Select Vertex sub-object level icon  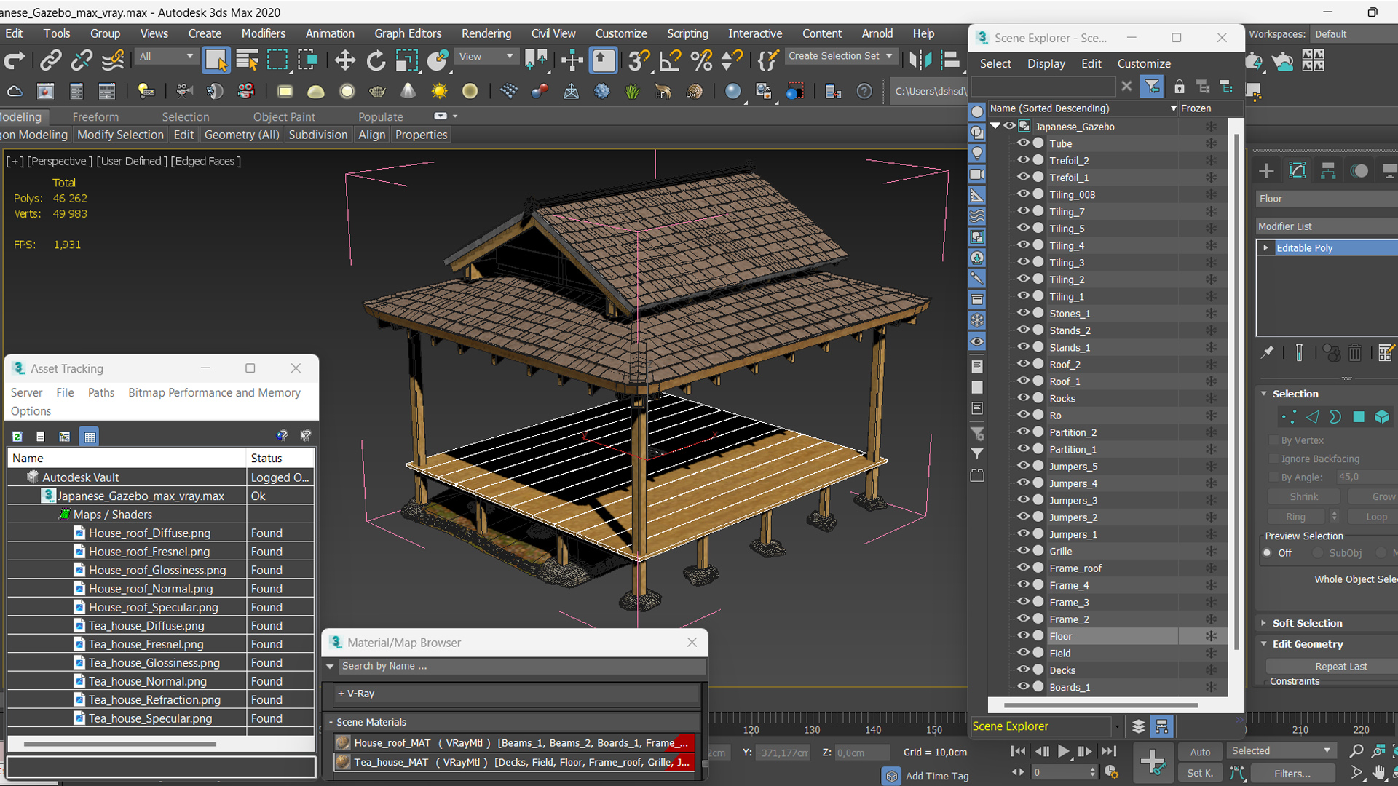pyautogui.click(x=1289, y=417)
